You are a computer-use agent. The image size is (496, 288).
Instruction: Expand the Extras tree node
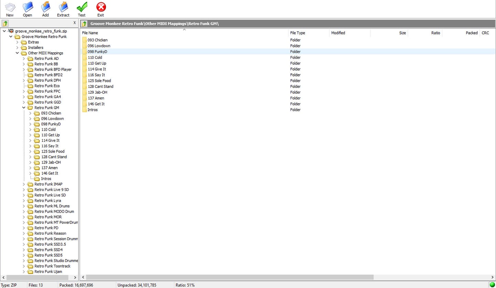pos(17,42)
